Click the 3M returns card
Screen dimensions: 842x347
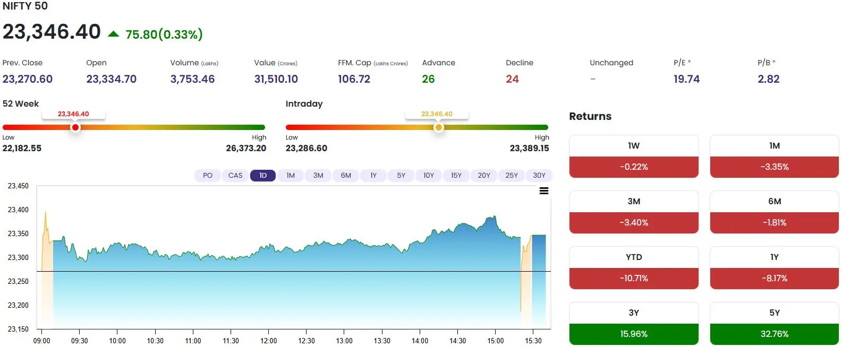pos(634,212)
